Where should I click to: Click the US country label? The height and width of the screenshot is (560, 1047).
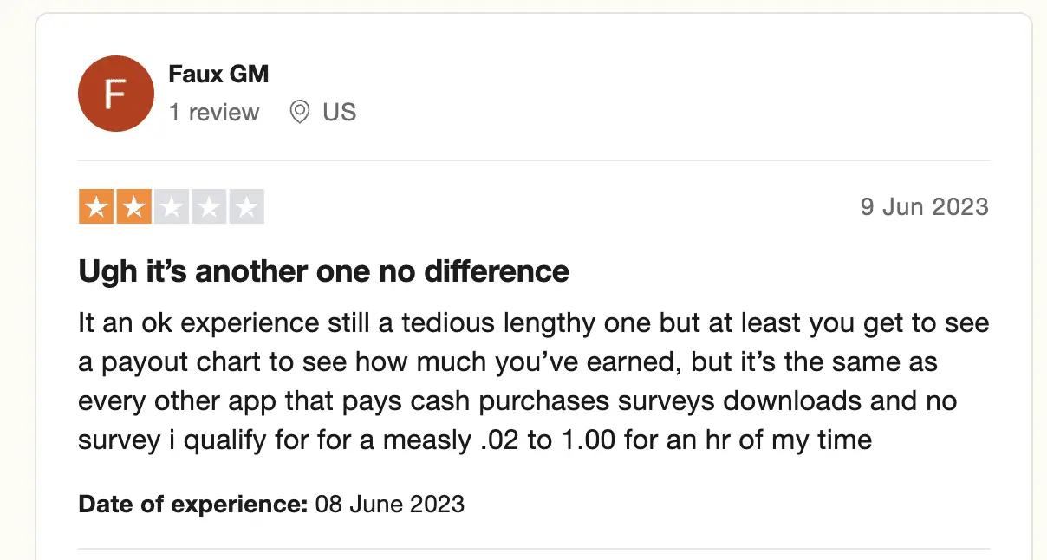340,113
